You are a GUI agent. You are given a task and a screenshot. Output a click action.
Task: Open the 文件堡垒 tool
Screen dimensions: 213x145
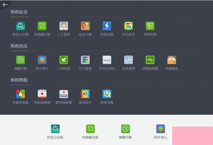pyautogui.click(x=85, y=60)
